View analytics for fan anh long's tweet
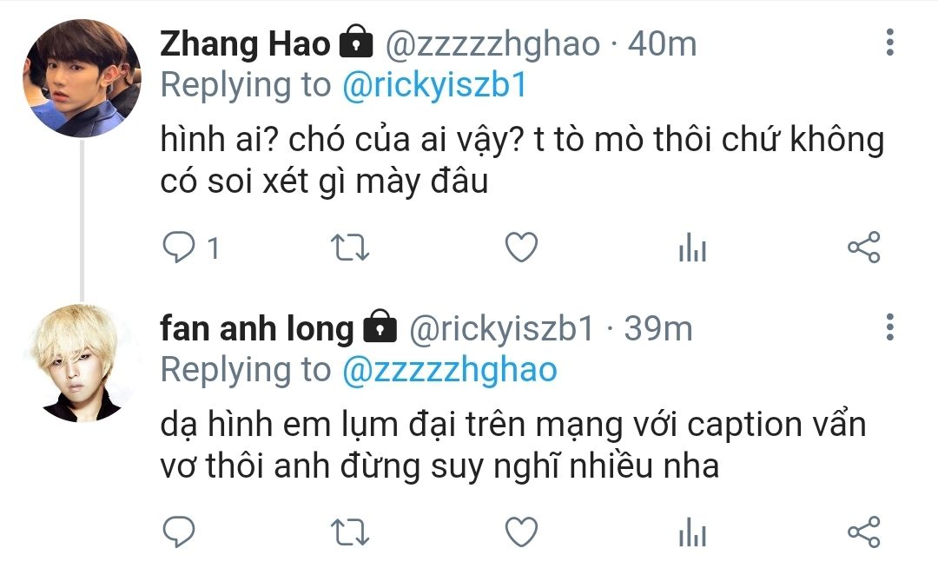The width and height of the screenshot is (938, 568). (693, 532)
